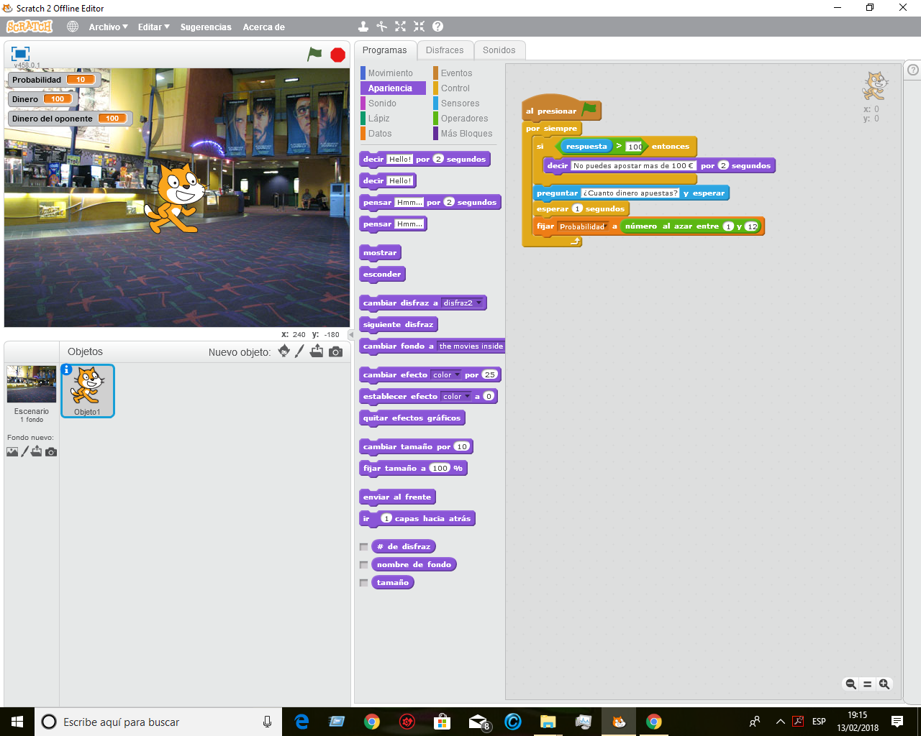Enable the 'tamaño' checkbox
Screen dimensions: 921x736
(364, 582)
